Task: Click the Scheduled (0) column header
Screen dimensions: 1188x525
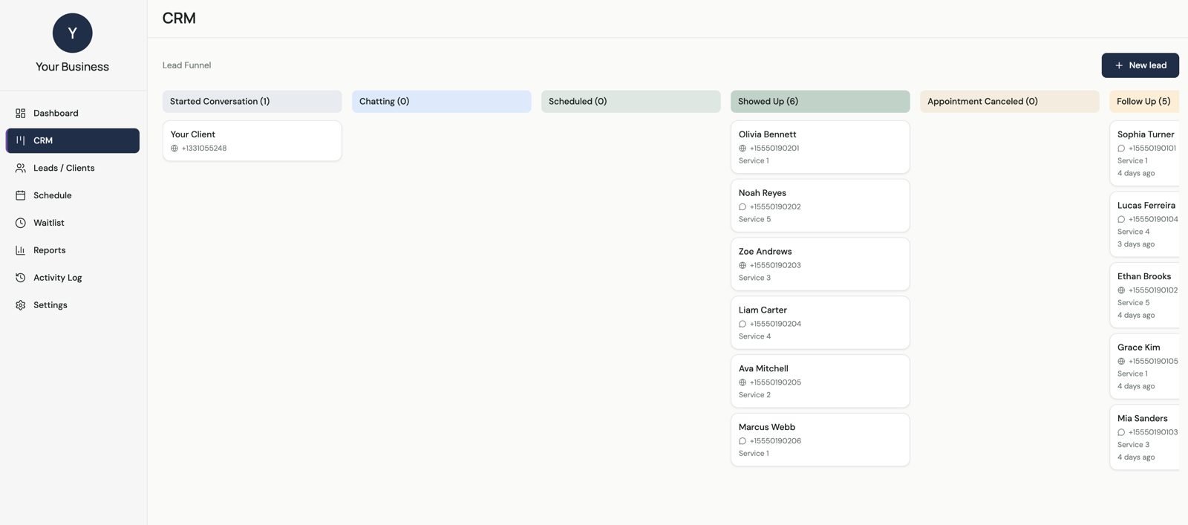Action: click(631, 102)
